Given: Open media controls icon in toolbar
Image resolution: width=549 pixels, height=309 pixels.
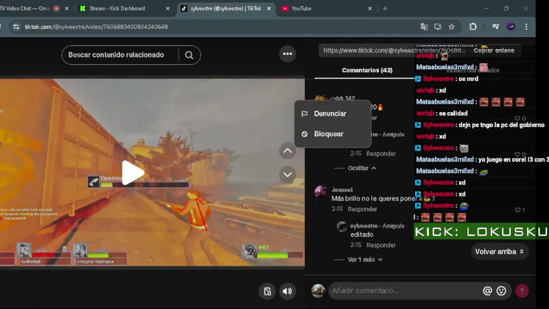Looking at the screenshot, I should pos(496,27).
